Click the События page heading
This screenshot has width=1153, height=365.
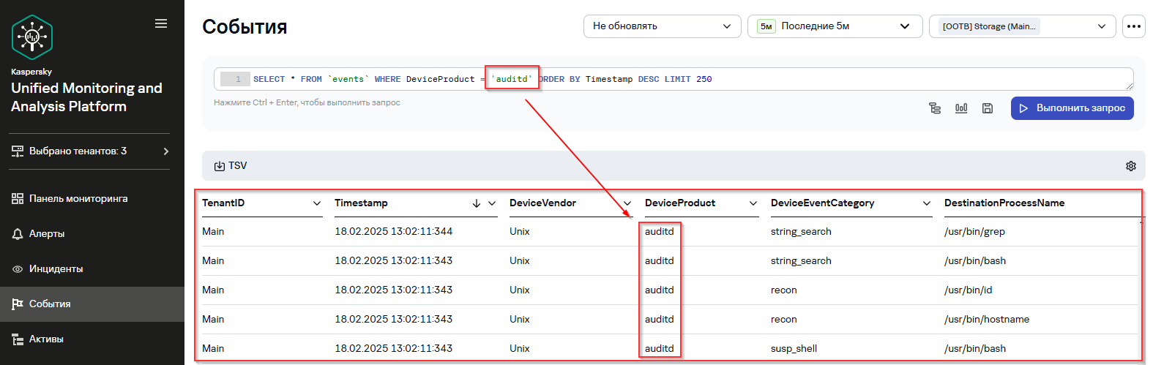[x=245, y=27]
